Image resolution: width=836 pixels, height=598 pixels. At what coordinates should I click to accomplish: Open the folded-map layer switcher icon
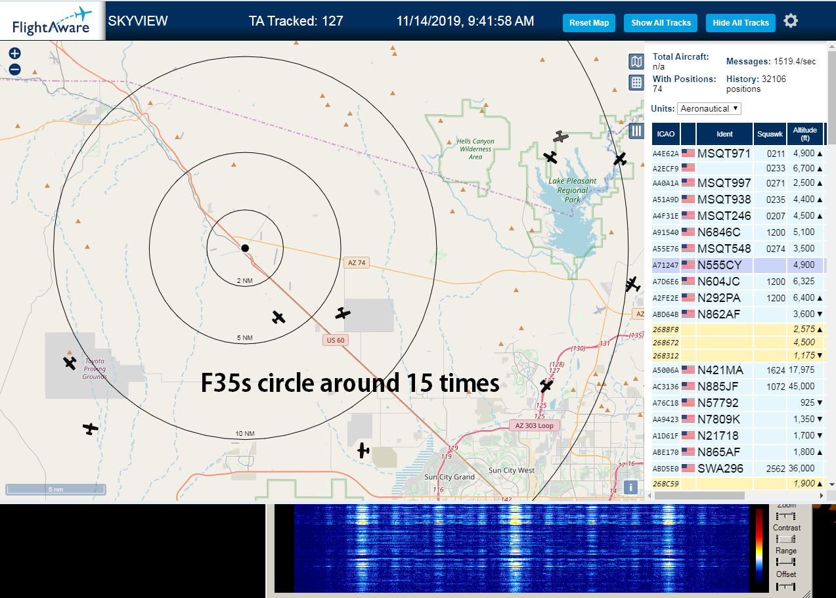tap(636, 62)
